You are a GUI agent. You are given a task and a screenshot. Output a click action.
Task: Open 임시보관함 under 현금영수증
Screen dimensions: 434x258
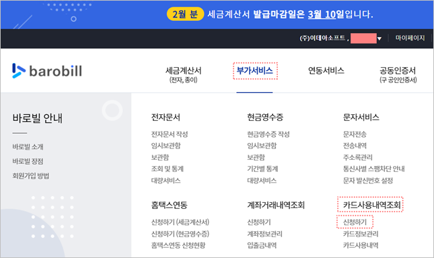pos(262,146)
